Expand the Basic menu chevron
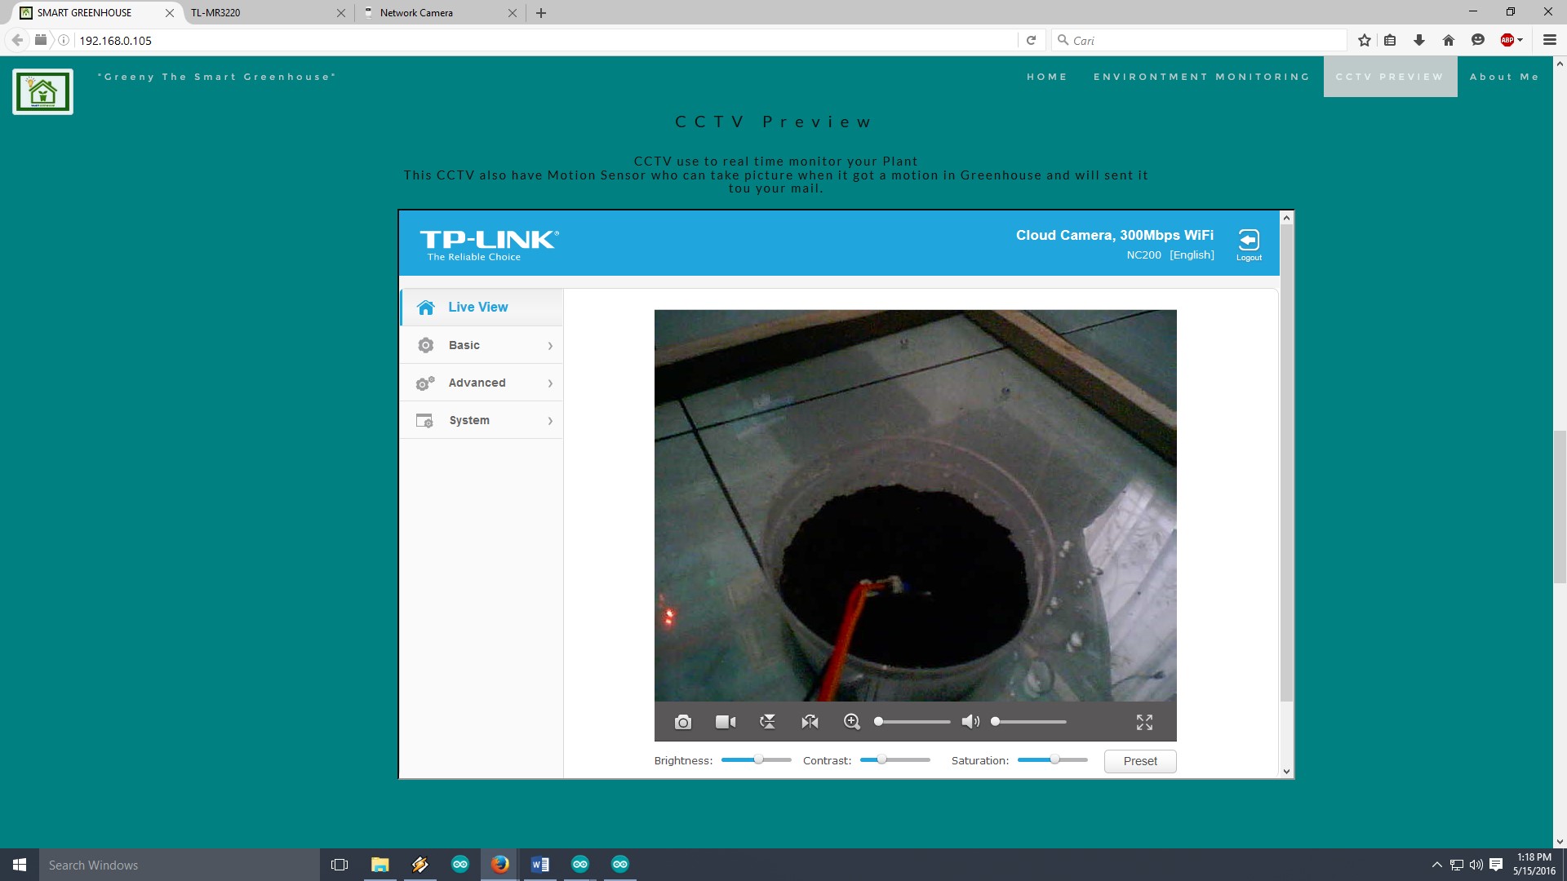The image size is (1567, 881). pos(550,346)
